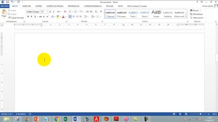Copy the selection with Copiar
This screenshot has width=218, height=122.
pos(12,14)
